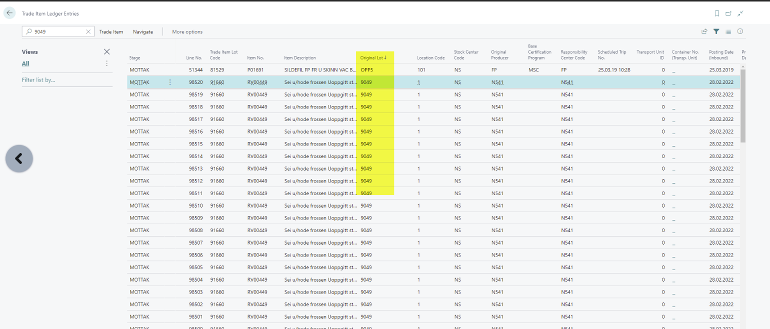Open row actions for Line No. 98520
The width and height of the screenshot is (770, 329).
click(170, 82)
